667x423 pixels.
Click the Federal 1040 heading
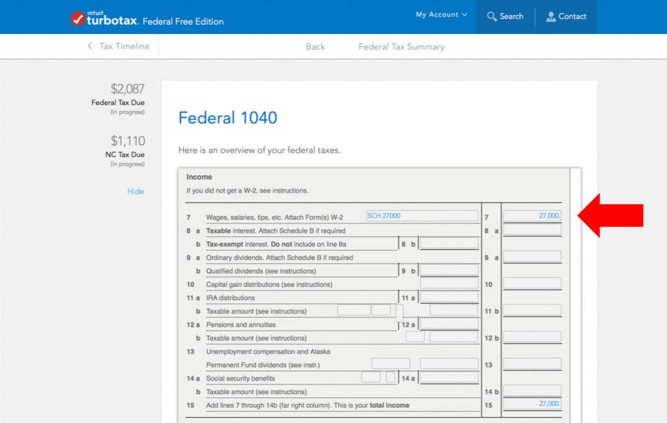[x=227, y=118]
